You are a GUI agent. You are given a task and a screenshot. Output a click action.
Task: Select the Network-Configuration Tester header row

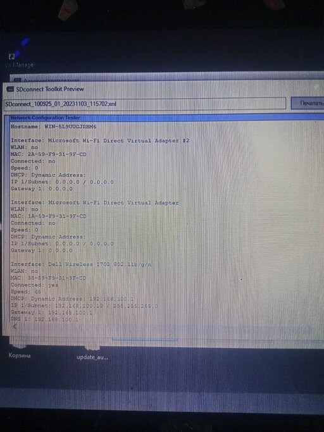click(166, 118)
